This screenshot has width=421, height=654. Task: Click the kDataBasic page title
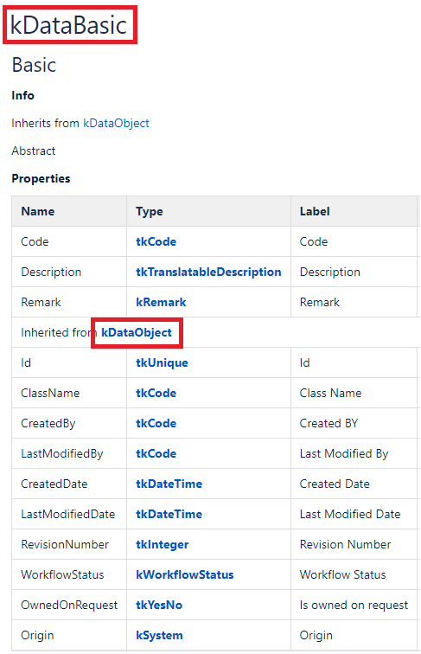pos(68,25)
